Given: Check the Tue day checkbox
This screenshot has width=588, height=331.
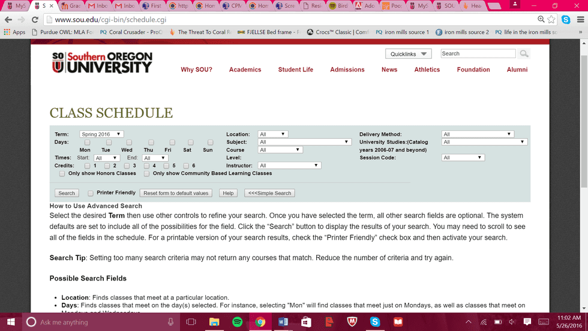Looking at the screenshot, I should 109,142.
